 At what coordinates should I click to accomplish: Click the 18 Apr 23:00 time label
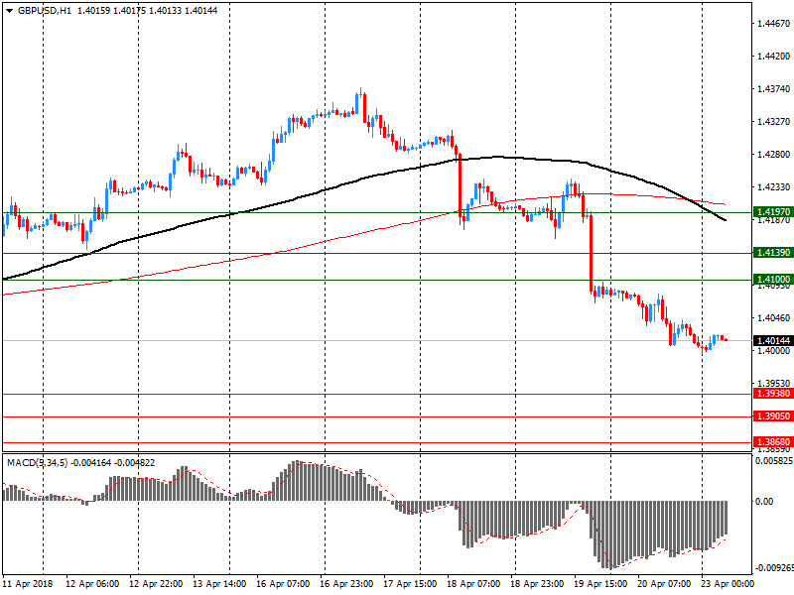click(x=537, y=584)
